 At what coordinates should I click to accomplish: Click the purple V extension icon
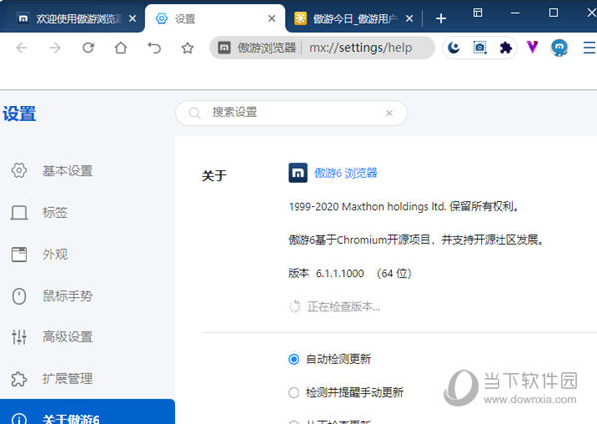point(532,47)
